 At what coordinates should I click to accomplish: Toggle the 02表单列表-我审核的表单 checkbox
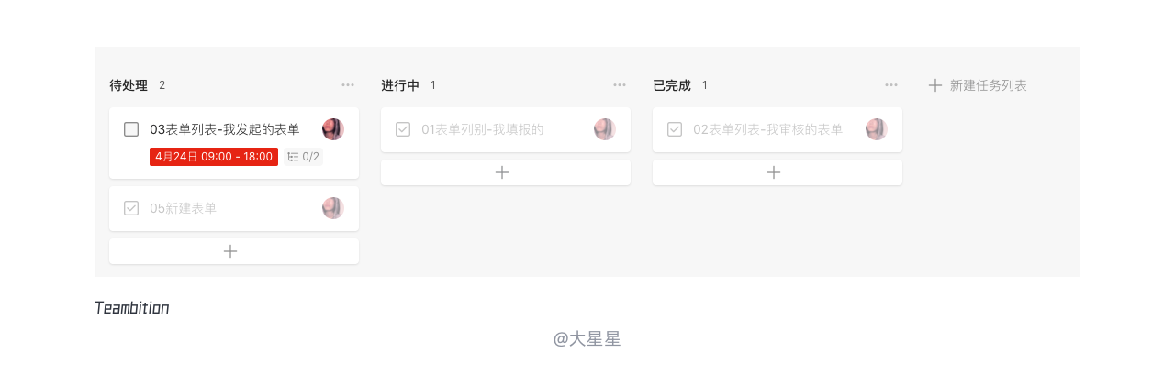(675, 129)
